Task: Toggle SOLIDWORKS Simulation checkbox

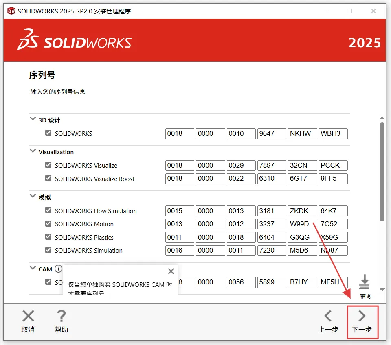Action: (48, 250)
